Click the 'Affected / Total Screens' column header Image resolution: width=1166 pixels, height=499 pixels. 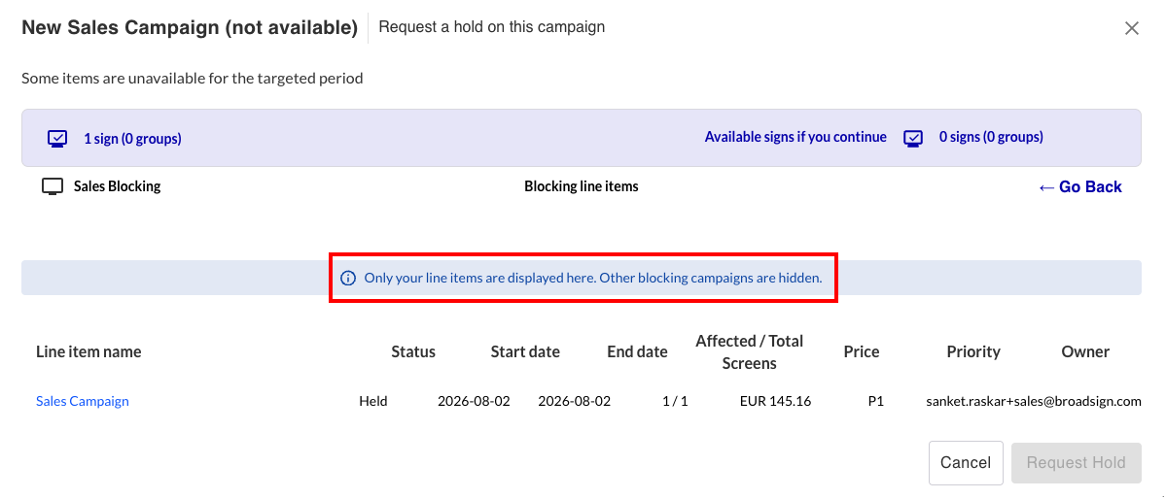click(x=750, y=352)
